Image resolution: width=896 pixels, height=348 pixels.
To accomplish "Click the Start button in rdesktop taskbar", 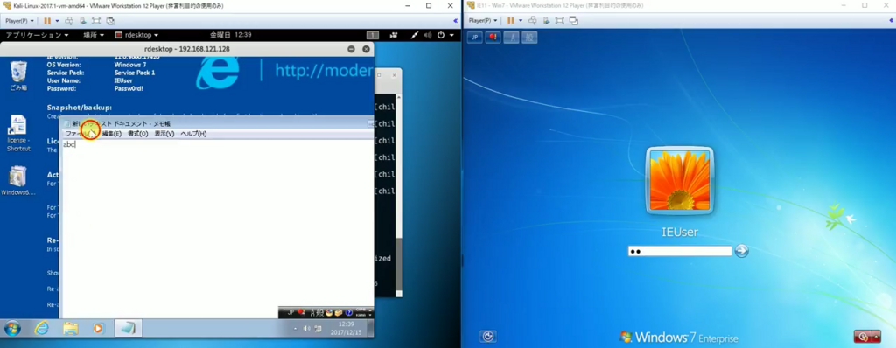I will coord(12,328).
